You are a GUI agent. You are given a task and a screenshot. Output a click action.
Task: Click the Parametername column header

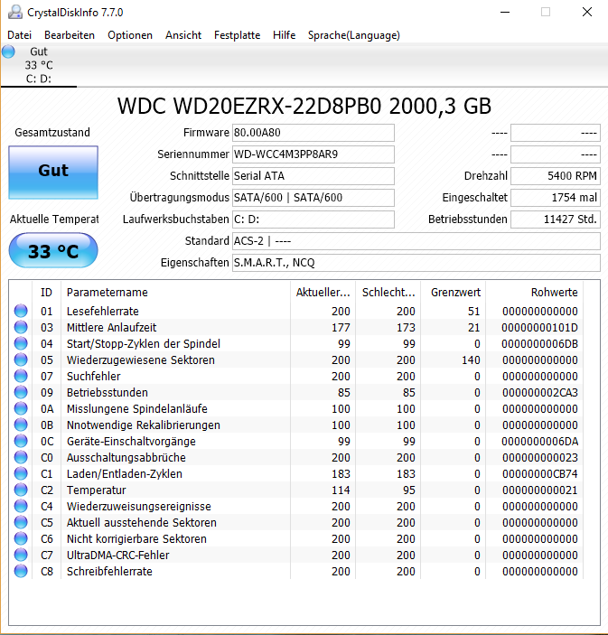click(175, 293)
